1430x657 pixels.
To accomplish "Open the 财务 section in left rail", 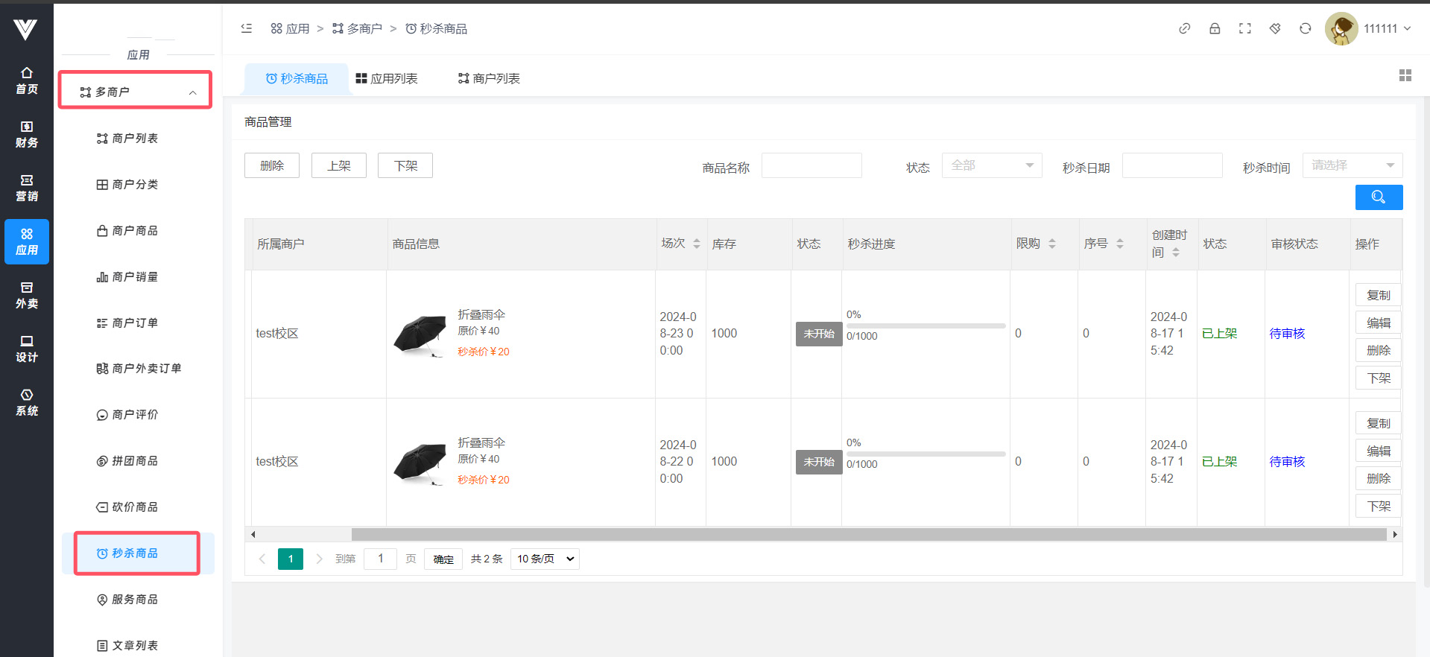I will pyautogui.click(x=27, y=134).
